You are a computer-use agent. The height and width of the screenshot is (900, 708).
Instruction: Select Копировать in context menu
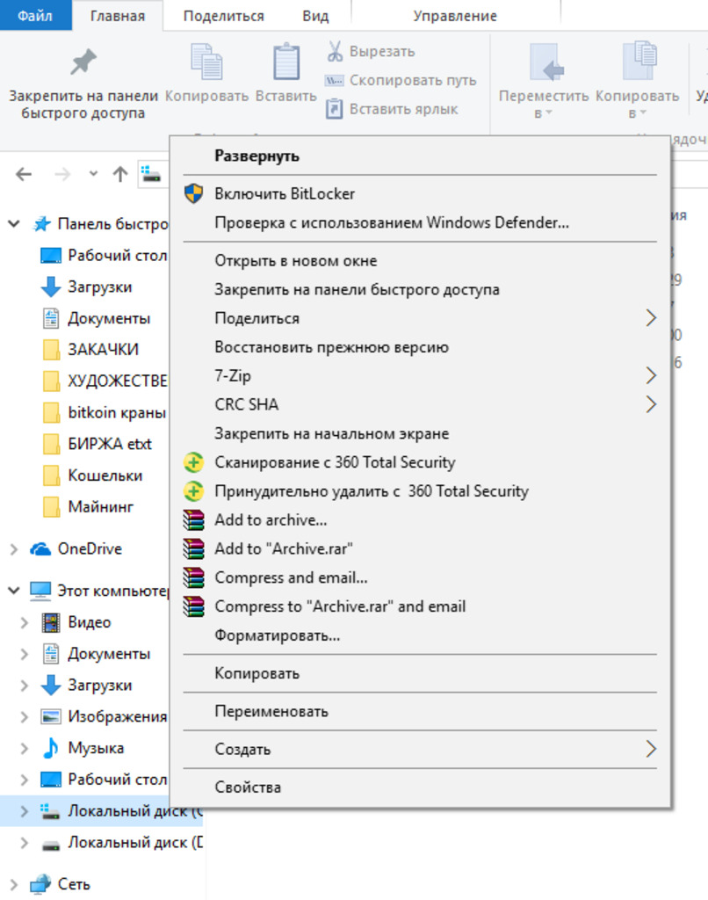(x=420, y=673)
